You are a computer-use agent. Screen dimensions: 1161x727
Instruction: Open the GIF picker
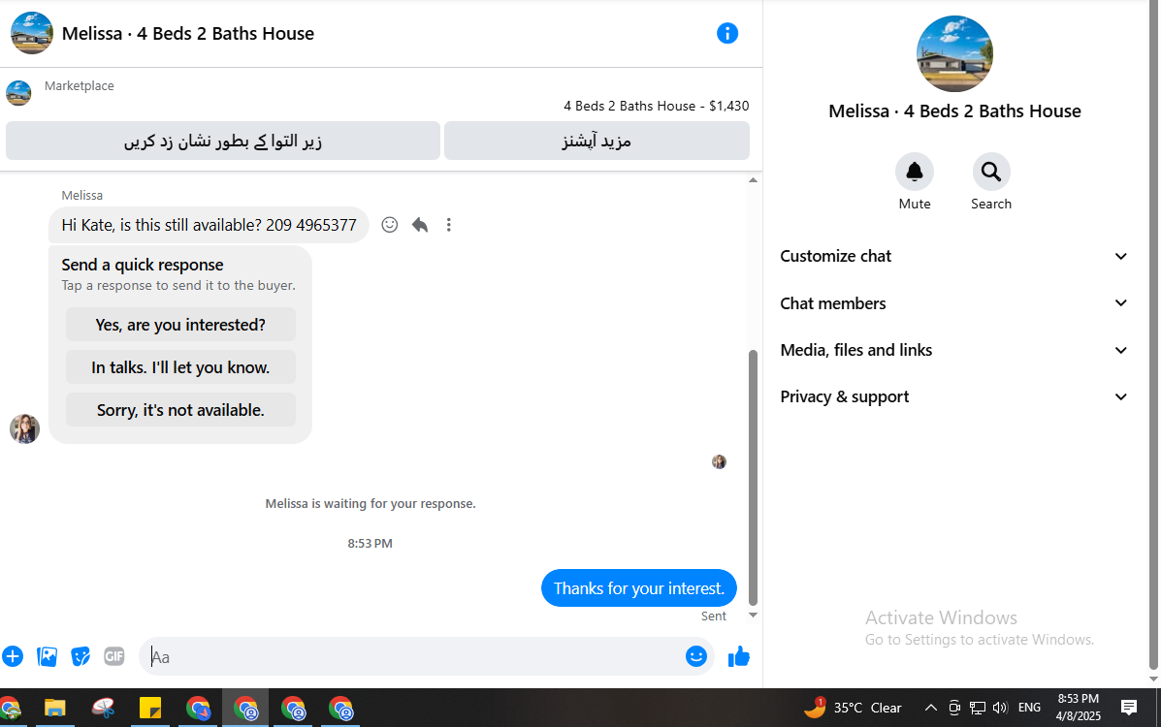point(114,656)
